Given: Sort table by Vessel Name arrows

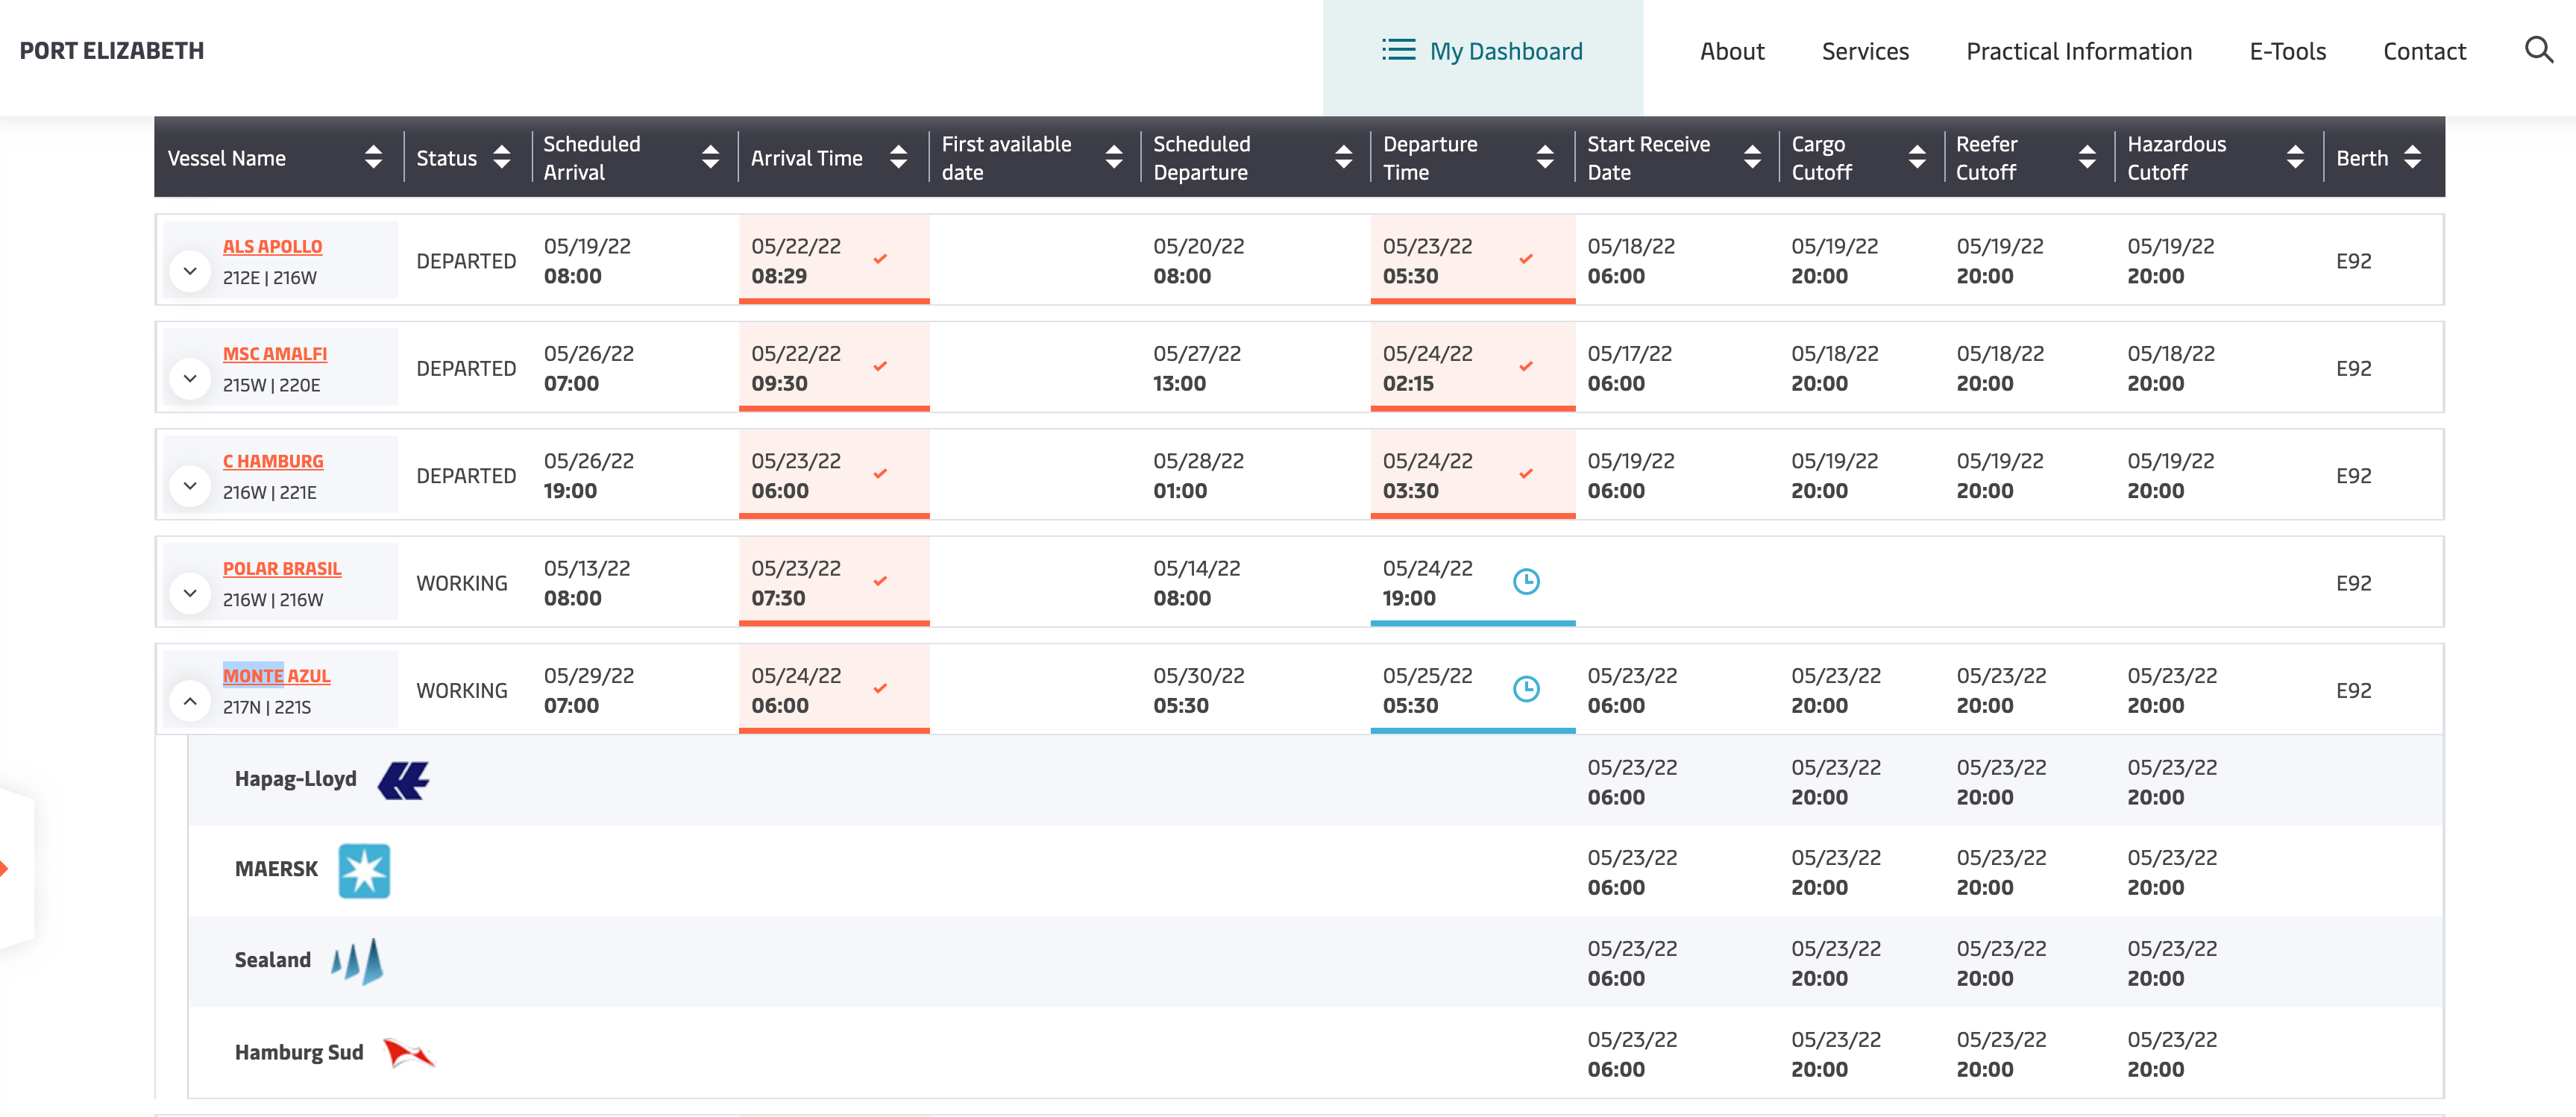Looking at the screenshot, I should (373, 157).
